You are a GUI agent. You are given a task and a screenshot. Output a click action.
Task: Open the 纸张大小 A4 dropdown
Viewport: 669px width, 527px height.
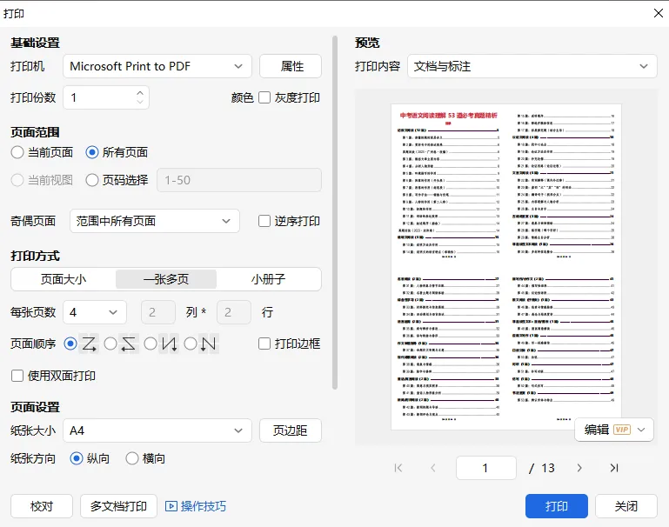(x=157, y=430)
